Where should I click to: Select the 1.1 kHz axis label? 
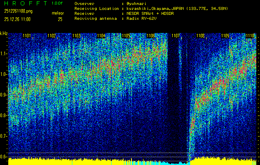coord(4,54)
